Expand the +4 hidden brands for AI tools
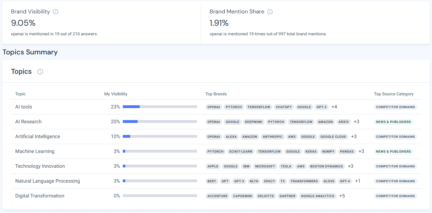Viewport: 432px width, 213px height. click(334, 107)
